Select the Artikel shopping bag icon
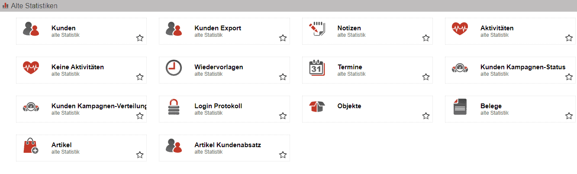 [x=31, y=145]
